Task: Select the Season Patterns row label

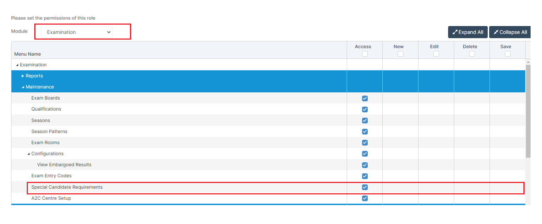Action: [49, 132]
